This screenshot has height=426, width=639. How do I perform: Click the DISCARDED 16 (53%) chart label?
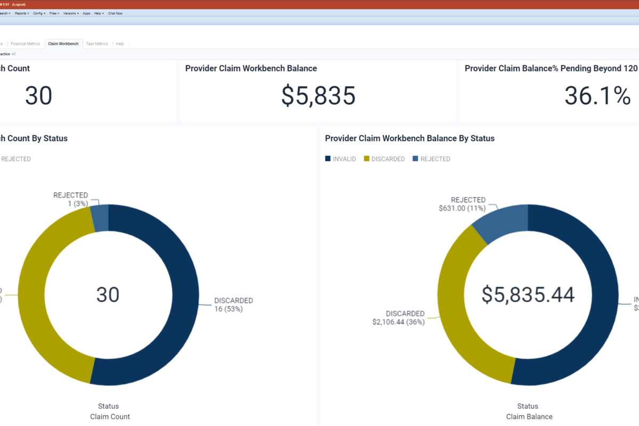point(233,305)
